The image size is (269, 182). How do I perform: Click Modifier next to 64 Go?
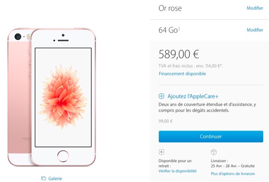pyautogui.click(x=255, y=30)
